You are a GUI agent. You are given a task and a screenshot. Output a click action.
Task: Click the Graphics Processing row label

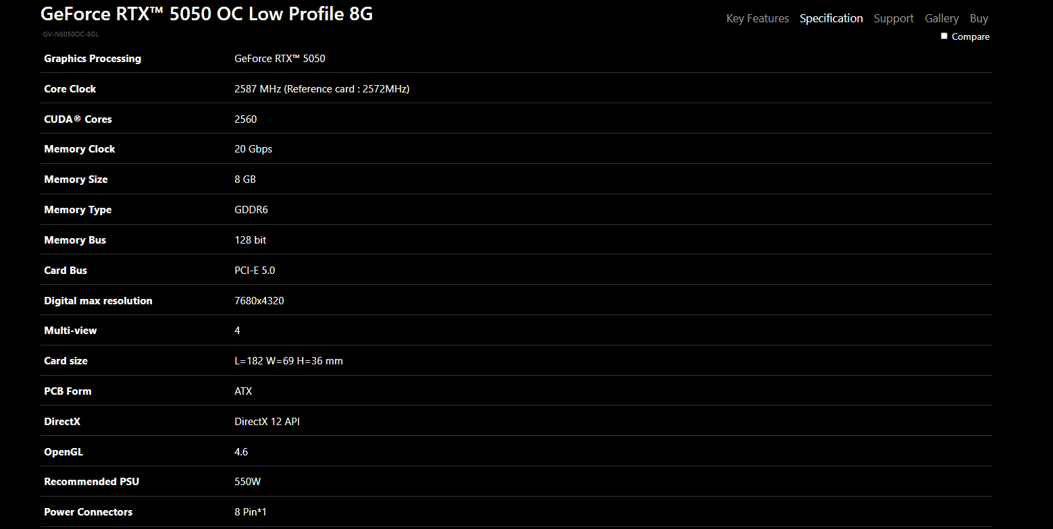pyautogui.click(x=93, y=59)
